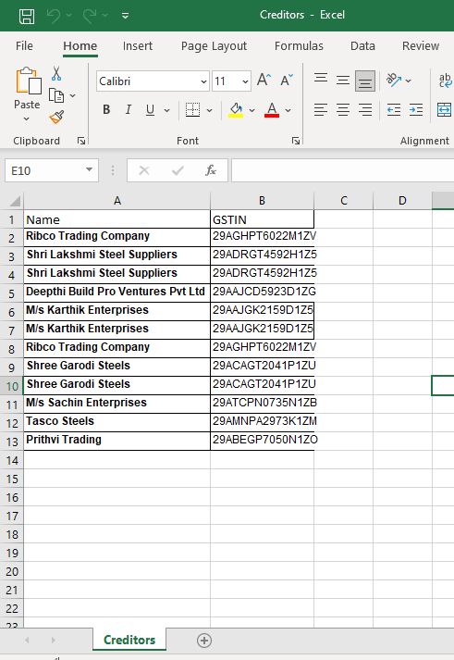The width and height of the screenshot is (454, 660).
Task: Click Merge & Center icon
Action: point(445,110)
